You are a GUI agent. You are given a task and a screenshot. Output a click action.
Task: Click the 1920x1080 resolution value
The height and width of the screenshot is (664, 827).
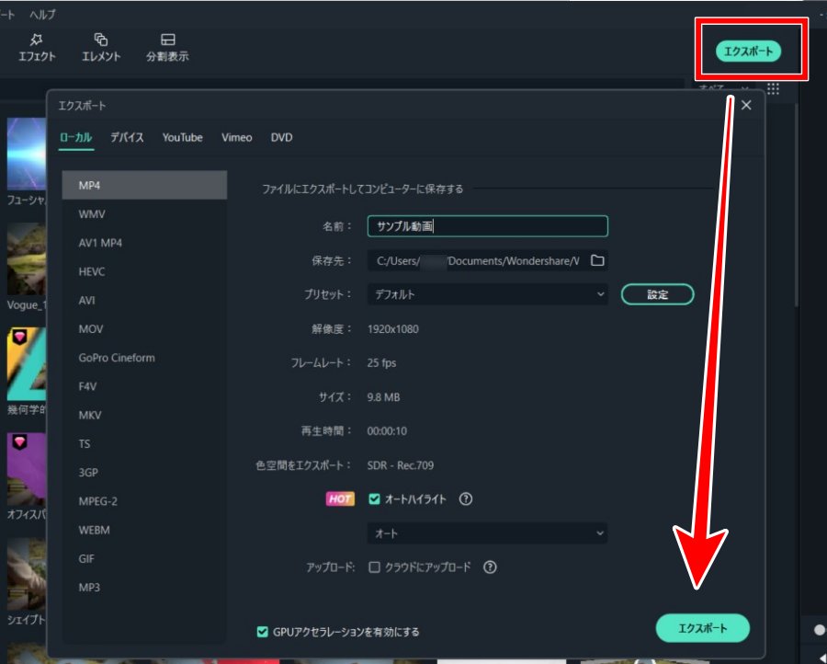coord(393,329)
